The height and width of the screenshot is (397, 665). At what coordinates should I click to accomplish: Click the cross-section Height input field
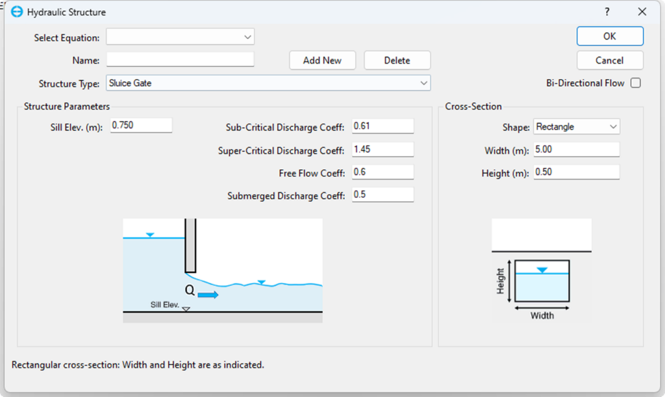pyautogui.click(x=576, y=173)
